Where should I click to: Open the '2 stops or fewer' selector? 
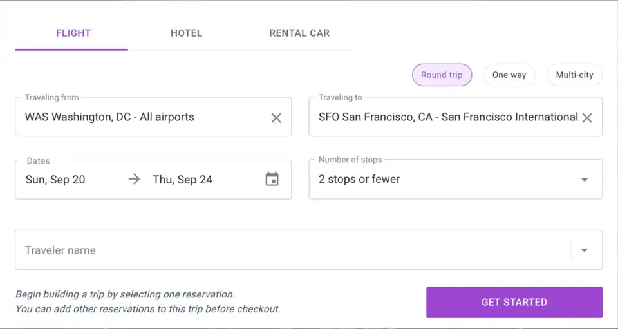click(x=455, y=179)
